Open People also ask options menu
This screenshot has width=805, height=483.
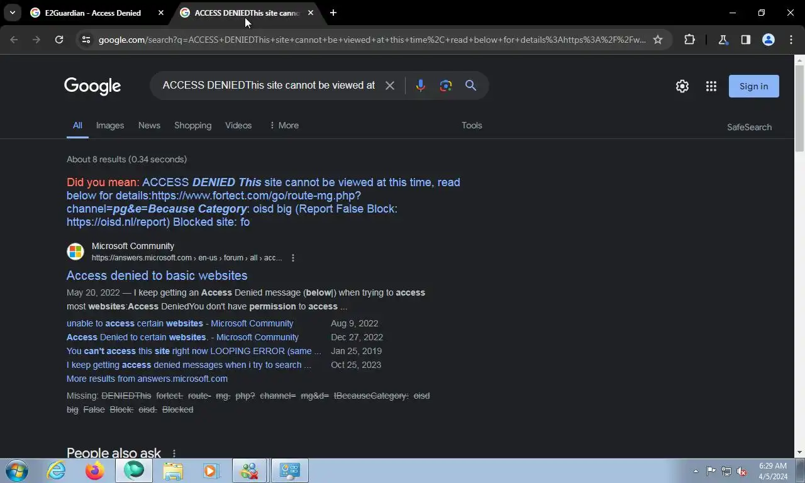click(174, 453)
